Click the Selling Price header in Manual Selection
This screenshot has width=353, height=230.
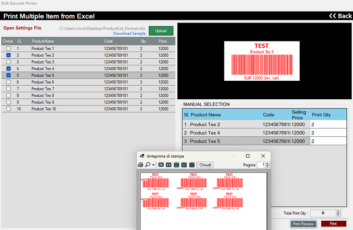(299, 115)
